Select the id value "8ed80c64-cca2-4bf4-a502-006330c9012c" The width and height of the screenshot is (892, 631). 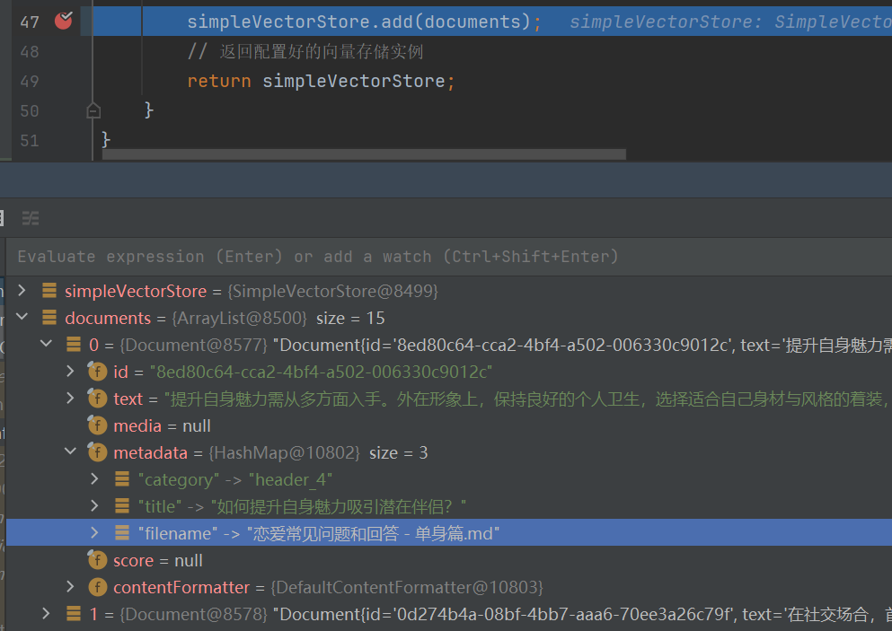tap(321, 372)
